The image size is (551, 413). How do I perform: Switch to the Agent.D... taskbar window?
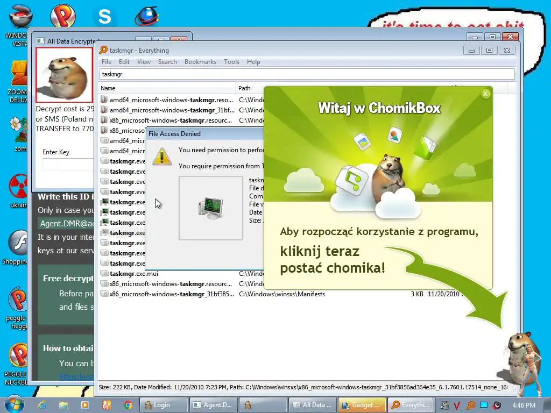click(x=213, y=405)
